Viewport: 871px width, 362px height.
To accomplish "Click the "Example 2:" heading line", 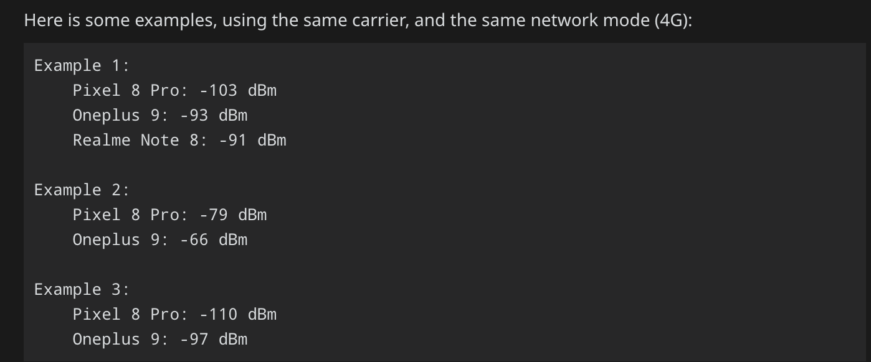I will (82, 190).
